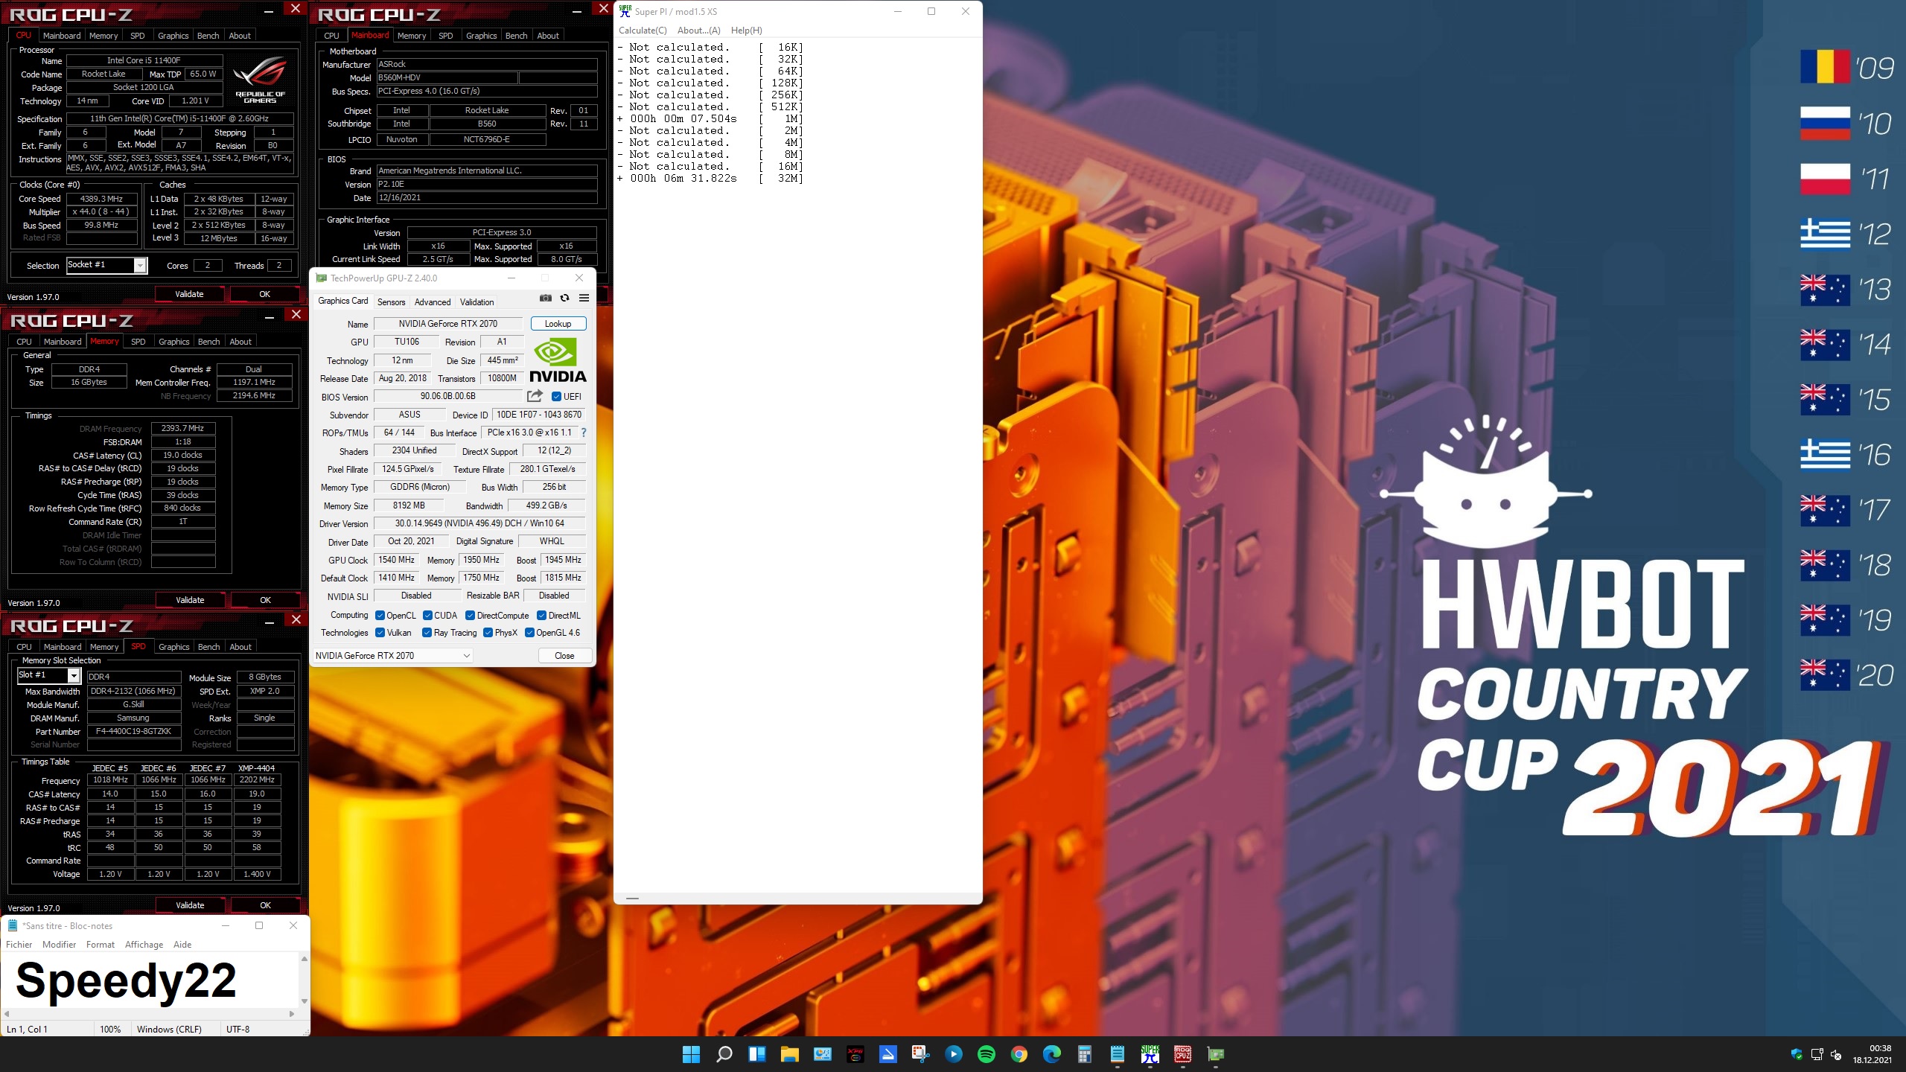Screen dimensions: 1906x1072
Task: Toggle the OpenGL 4.6 checkbox
Action: [530, 633]
